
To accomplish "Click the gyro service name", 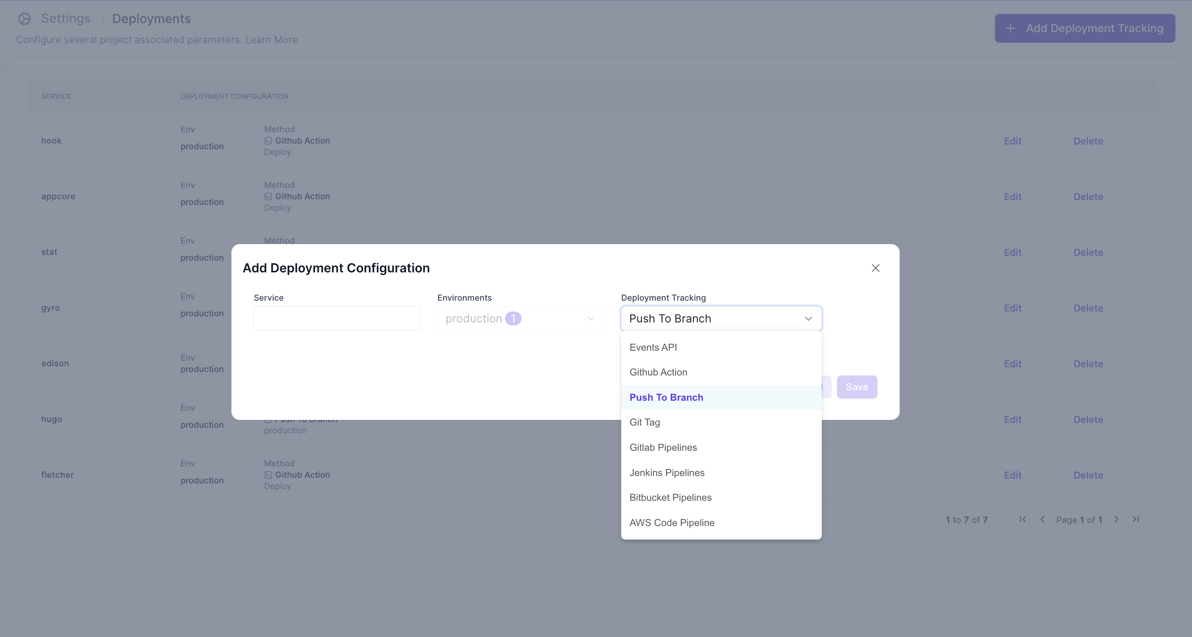I will (x=50, y=308).
